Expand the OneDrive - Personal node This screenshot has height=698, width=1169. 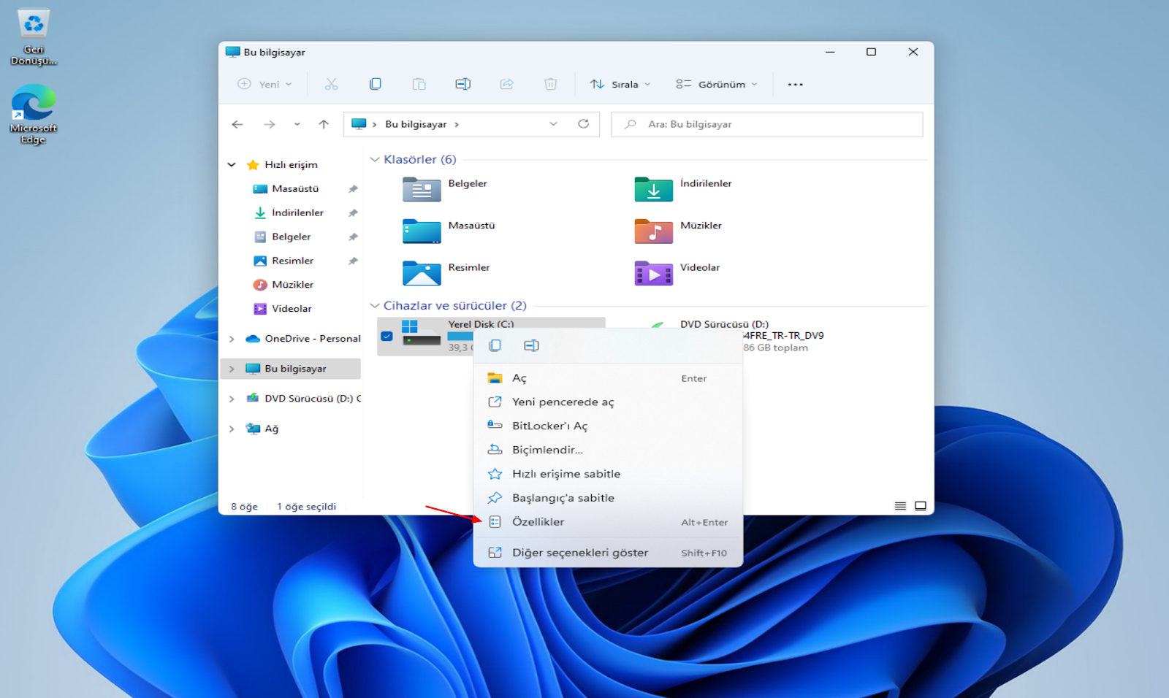click(x=232, y=339)
